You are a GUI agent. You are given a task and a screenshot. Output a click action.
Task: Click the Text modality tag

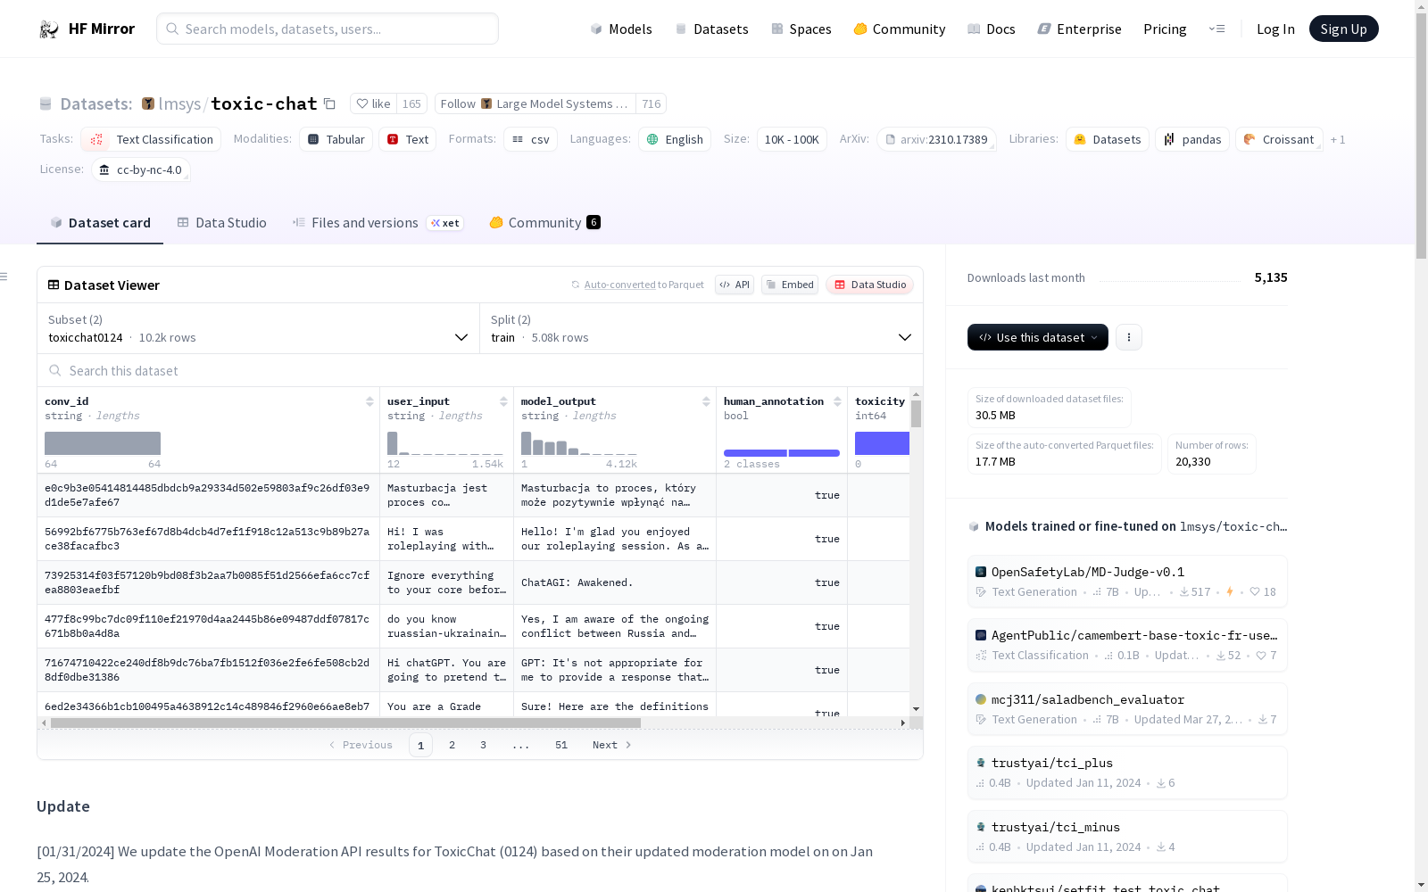point(407,139)
